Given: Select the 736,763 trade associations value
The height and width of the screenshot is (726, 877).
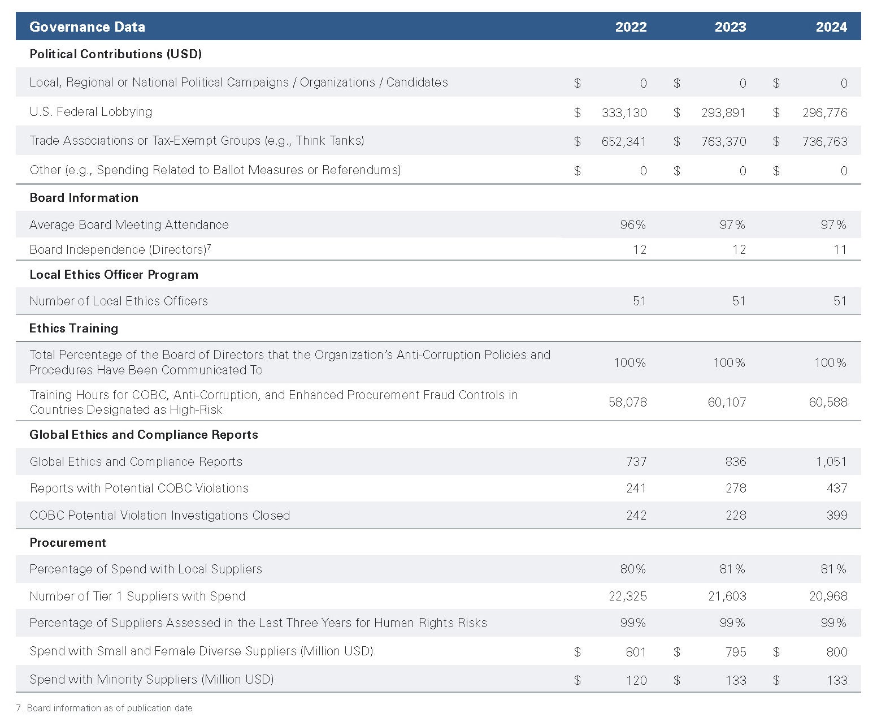Looking at the screenshot, I should (824, 141).
